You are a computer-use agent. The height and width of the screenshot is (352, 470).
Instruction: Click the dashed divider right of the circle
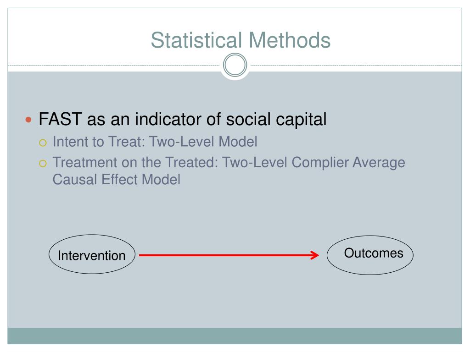(353, 66)
